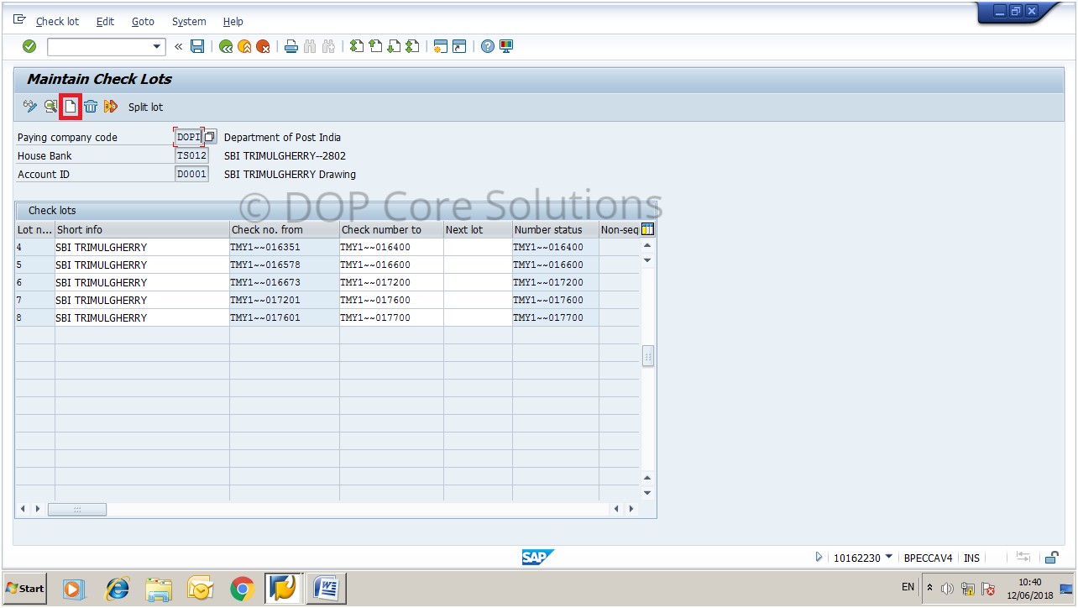
Task: Click the Last Page icon
Action: click(x=412, y=46)
